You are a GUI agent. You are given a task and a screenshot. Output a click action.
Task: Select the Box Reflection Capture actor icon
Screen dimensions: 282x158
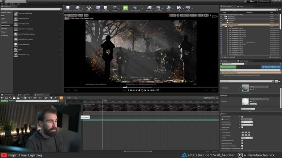click(16, 39)
